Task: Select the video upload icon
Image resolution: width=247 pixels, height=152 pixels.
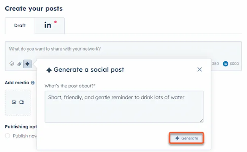Action: click(22, 102)
